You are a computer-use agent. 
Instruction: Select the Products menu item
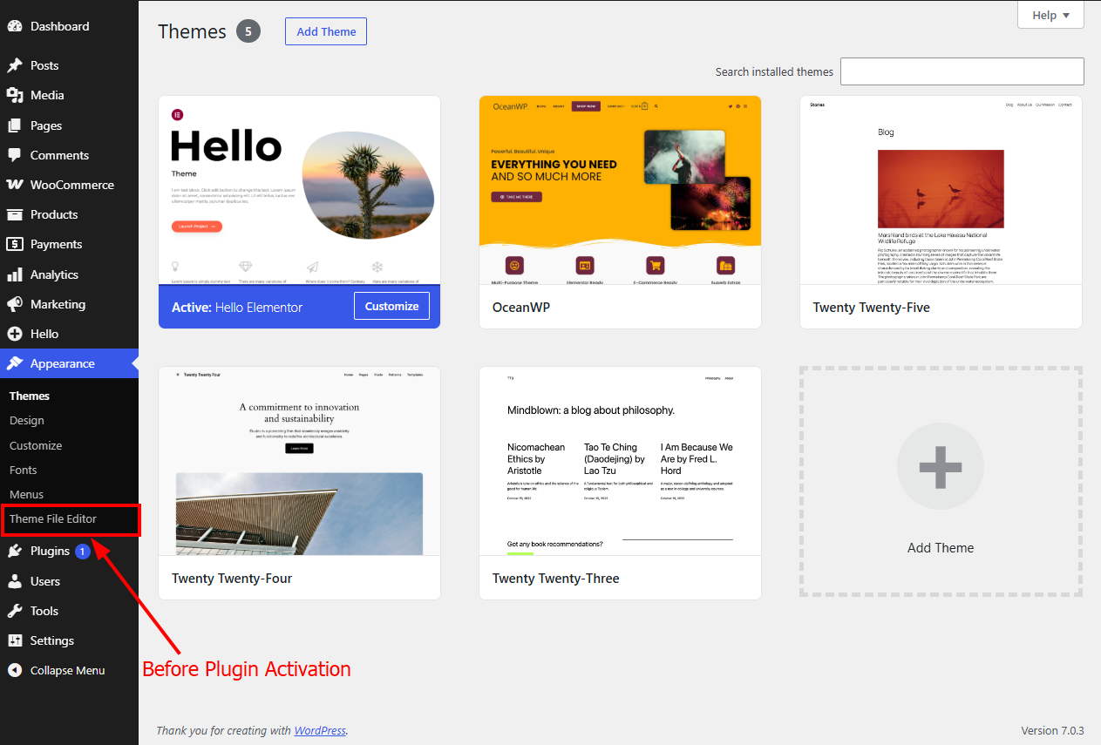pos(69,214)
